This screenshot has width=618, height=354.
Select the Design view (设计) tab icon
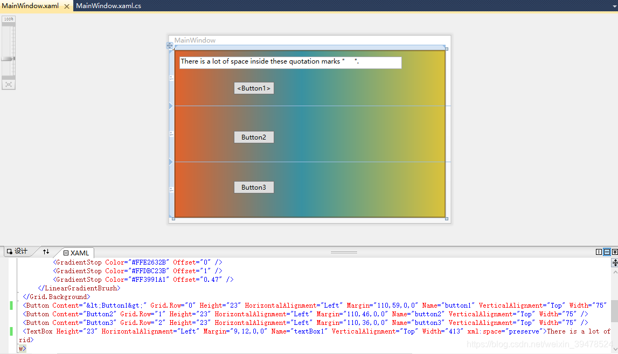(x=9, y=252)
